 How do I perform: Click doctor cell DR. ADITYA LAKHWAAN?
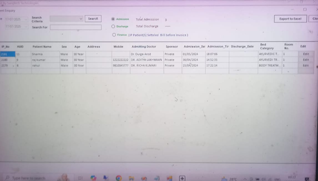(147, 60)
